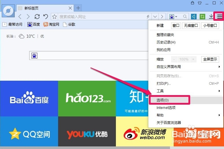The width and height of the screenshot is (224, 149).
Task: Click the undo closed tab icon
Action: (x=46, y=17)
